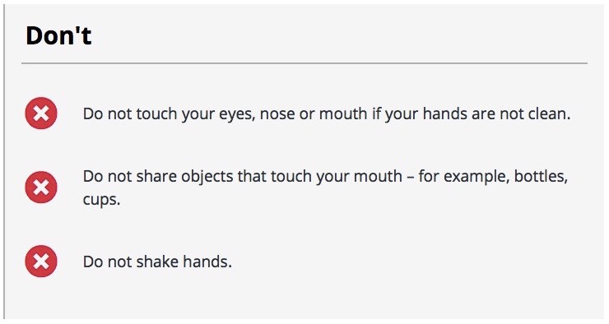This screenshot has width=609, height=324.
Task: Select the red X icon next to sharing objects
Action: [41, 187]
